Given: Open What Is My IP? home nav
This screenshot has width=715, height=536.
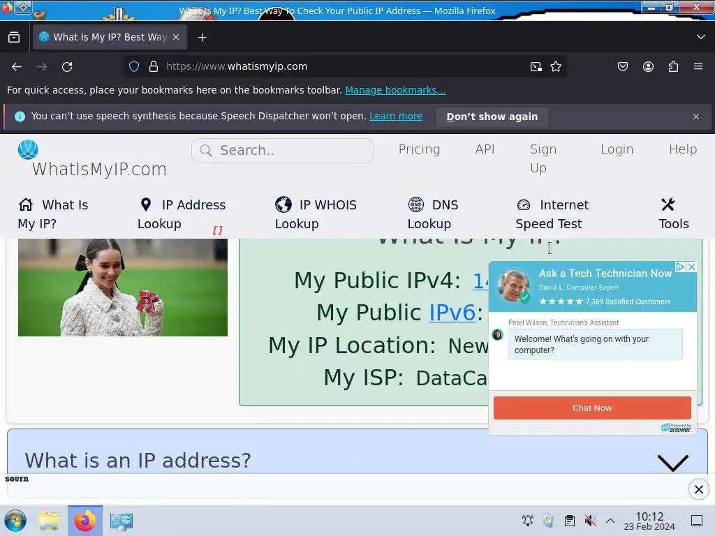Looking at the screenshot, I should pyautogui.click(x=53, y=214).
